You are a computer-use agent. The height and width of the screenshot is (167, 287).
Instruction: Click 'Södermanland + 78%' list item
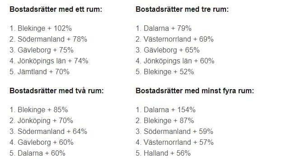pos(48,39)
